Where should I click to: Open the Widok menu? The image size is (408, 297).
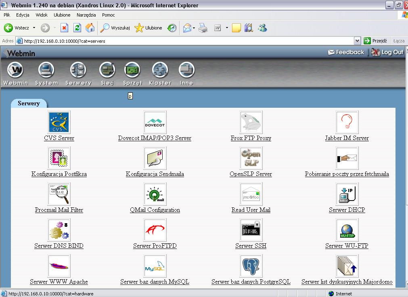(x=42, y=15)
